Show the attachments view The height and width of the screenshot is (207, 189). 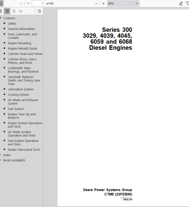click(14, 11)
